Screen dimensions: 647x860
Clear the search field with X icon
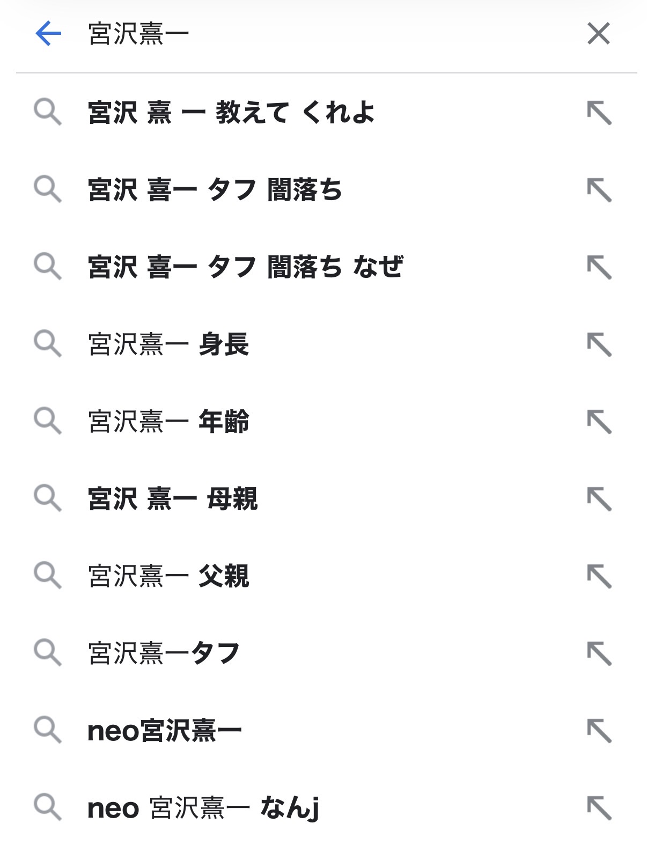click(x=598, y=34)
